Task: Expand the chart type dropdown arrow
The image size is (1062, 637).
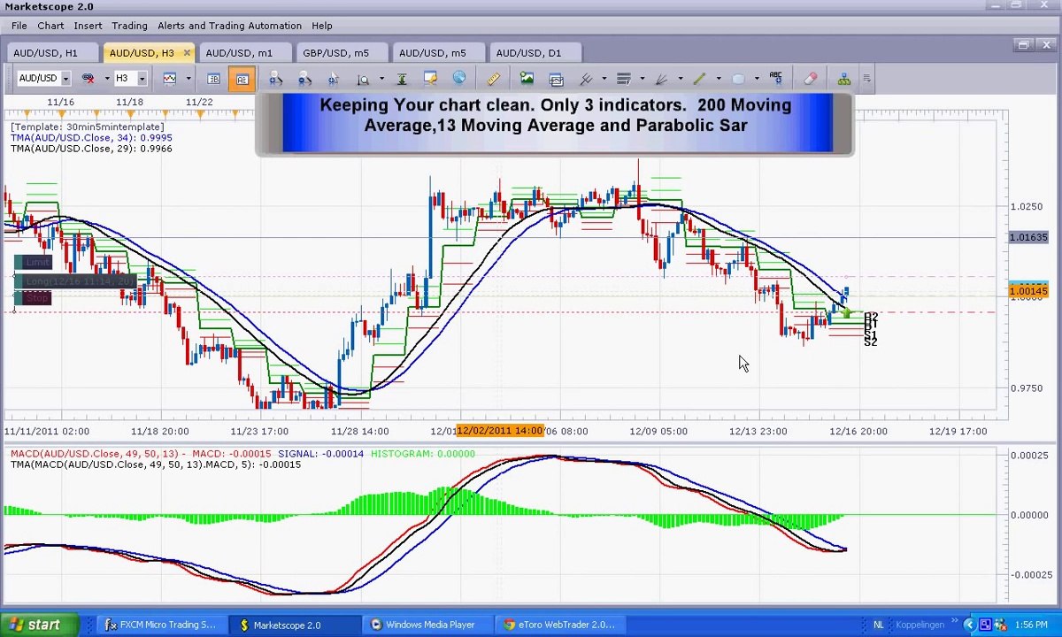Action: (188, 79)
